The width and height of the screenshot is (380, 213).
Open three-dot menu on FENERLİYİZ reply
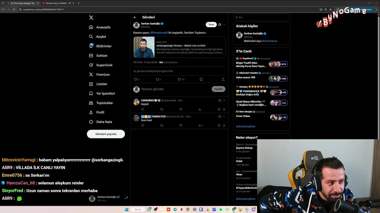pyautogui.click(x=224, y=117)
